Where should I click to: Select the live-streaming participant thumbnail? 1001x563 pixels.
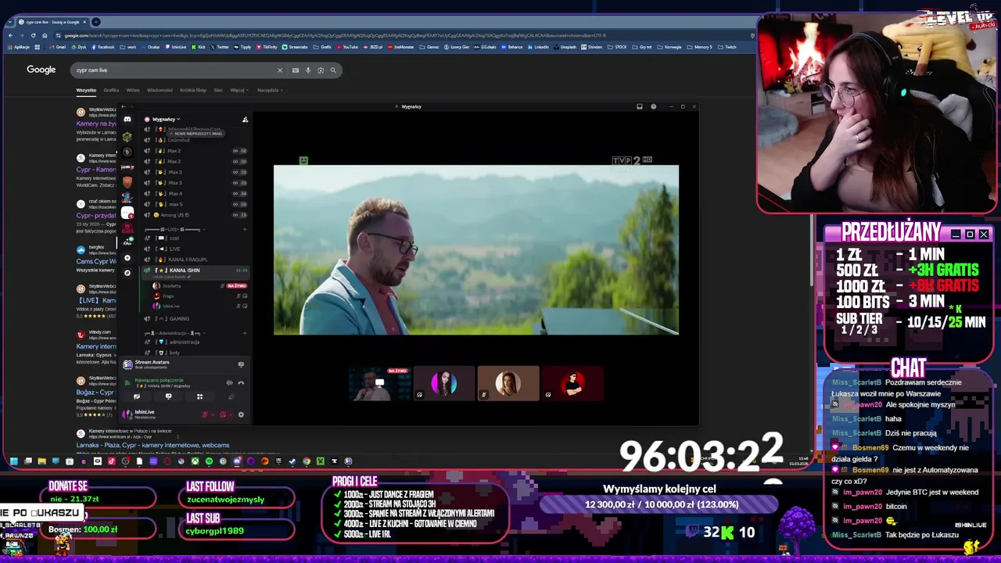tap(379, 383)
